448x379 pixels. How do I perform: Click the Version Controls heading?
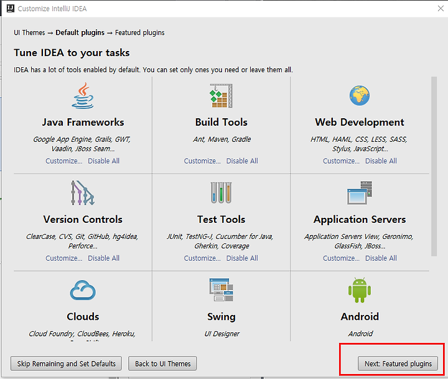pyautogui.click(x=83, y=219)
